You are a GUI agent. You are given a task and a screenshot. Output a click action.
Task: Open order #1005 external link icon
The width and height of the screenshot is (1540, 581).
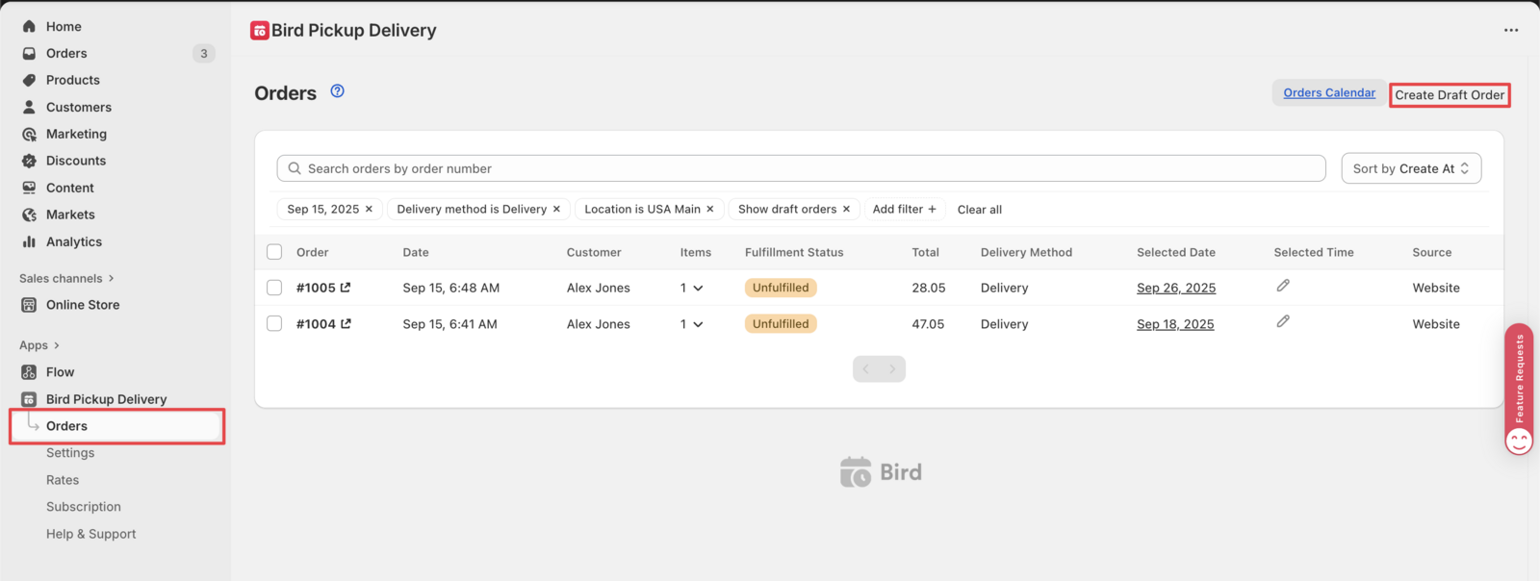pyautogui.click(x=346, y=287)
